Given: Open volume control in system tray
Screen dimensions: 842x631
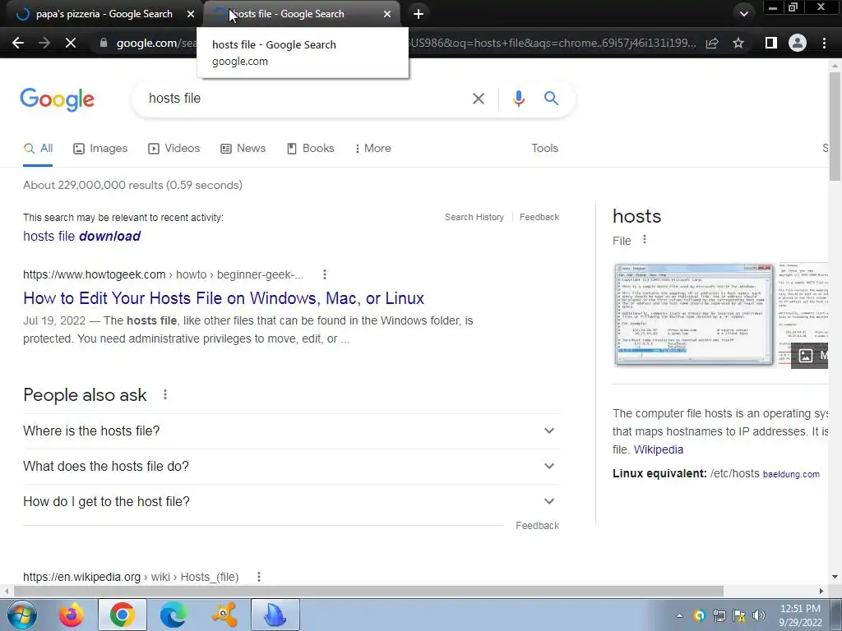Looking at the screenshot, I should click(x=759, y=615).
